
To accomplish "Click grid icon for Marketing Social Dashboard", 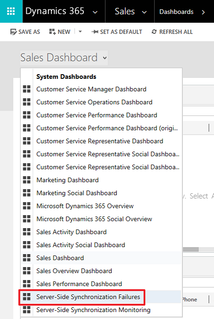I will tap(26, 193).
